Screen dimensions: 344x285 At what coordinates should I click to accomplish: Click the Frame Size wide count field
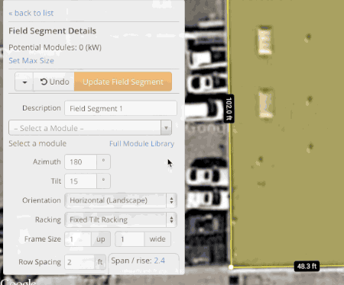(x=130, y=239)
